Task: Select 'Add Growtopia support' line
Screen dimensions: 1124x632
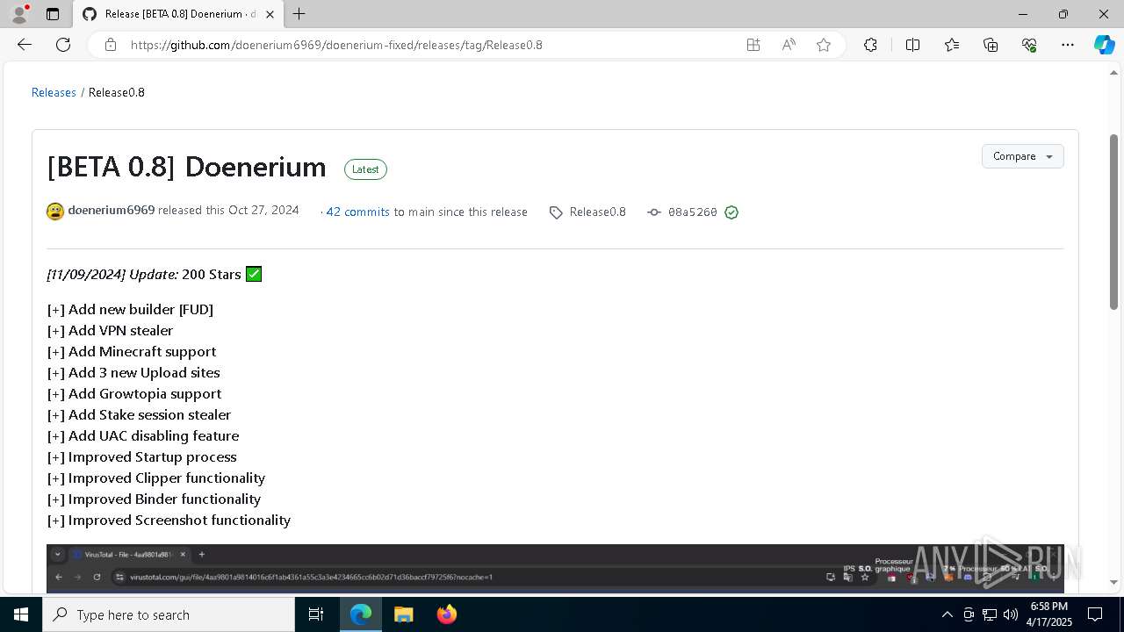Action: 134,393
